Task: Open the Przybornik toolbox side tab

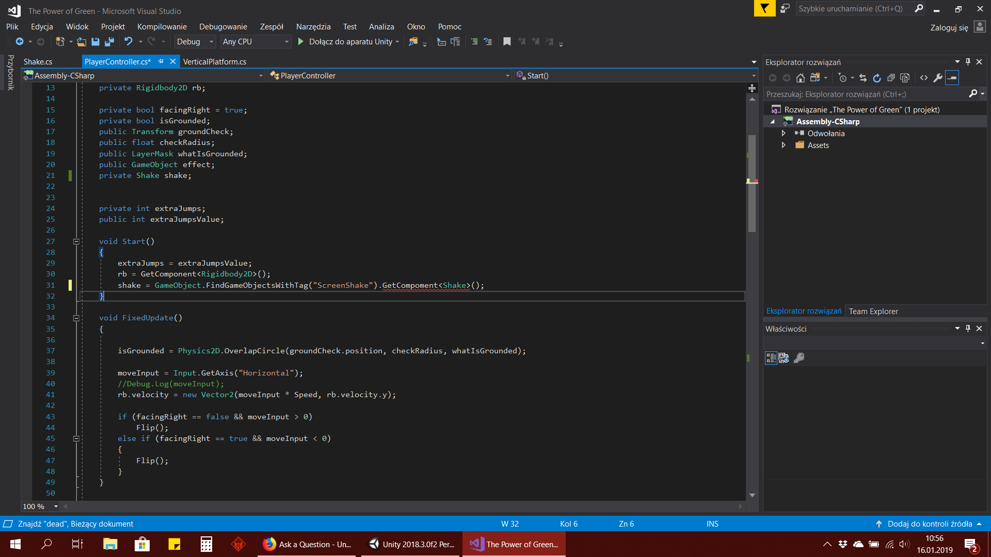Action: coord(10,73)
